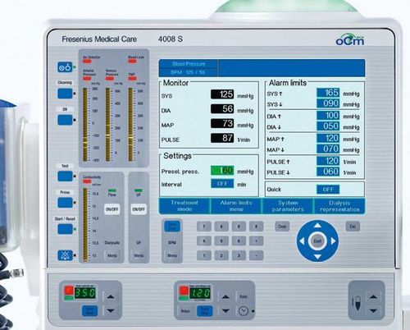The image size is (410, 330).
Task: Click the left arrow on navigation pad
Action: (x=302, y=241)
